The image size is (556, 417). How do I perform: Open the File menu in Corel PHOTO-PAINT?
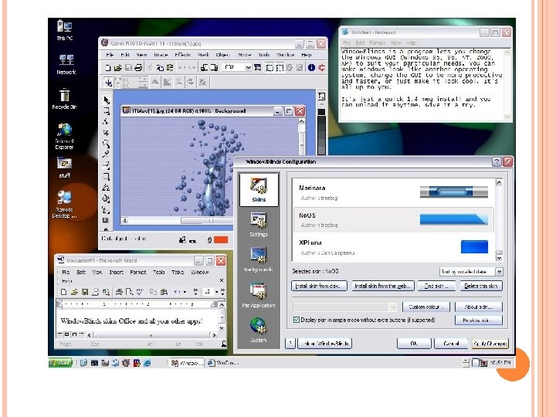tap(110, 55)
